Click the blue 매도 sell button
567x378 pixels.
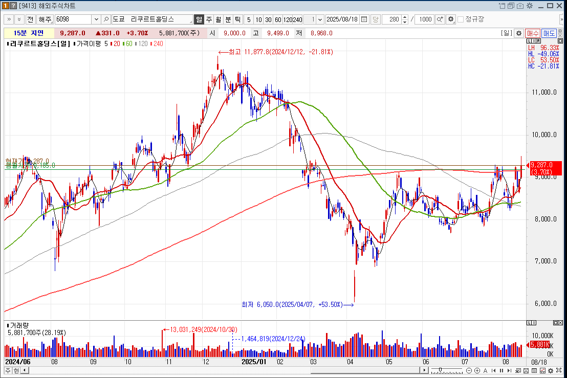click(x=549, y=33)
